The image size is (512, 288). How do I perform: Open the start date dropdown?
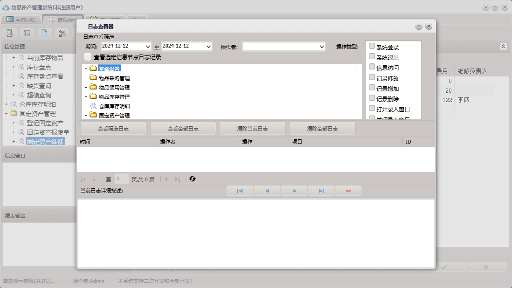point(148,47)
